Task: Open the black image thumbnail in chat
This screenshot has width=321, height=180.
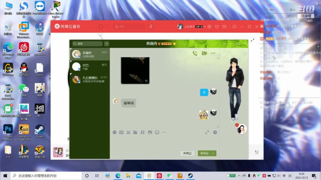Action: [x=136, y=70]
